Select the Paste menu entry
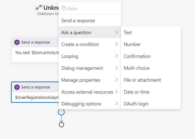The image size is (195, 139). [90, 8]
